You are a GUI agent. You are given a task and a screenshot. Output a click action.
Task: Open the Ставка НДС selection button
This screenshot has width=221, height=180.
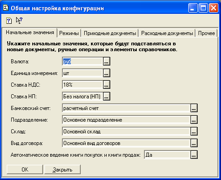(x=106, y=85)
